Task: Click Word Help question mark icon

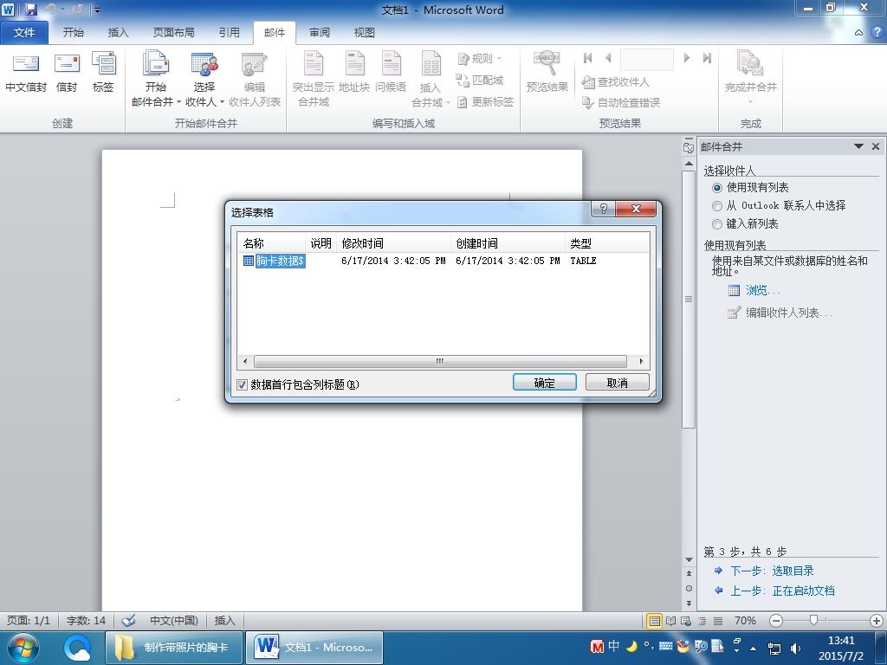Action: coord(877,32)
